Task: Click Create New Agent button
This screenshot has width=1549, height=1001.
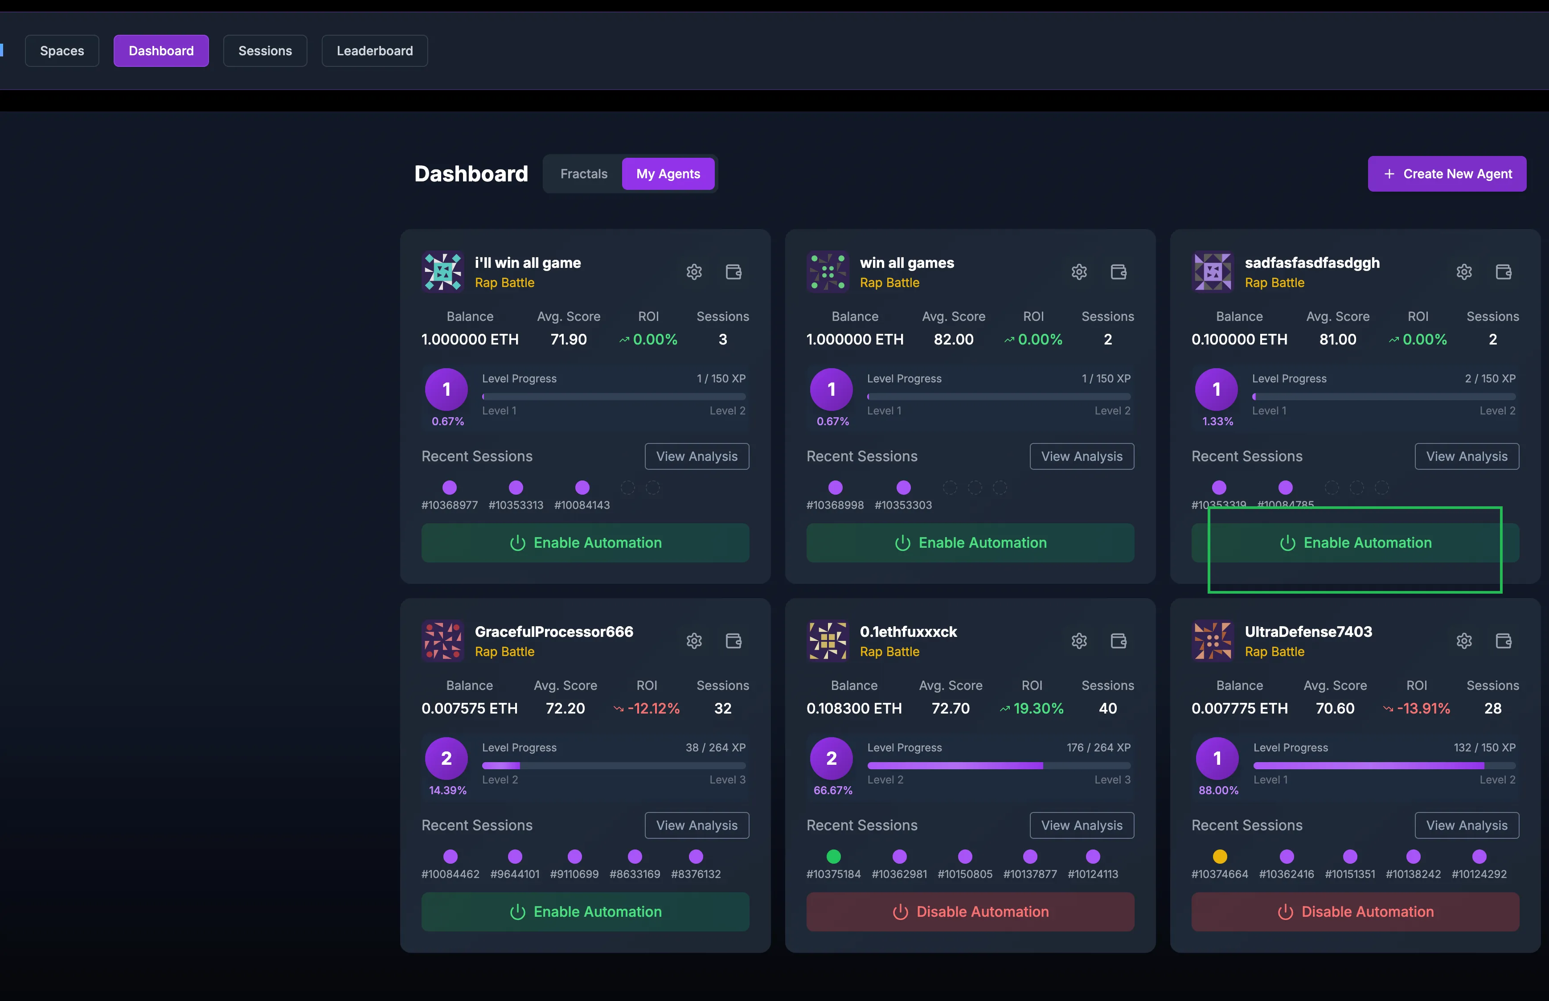Action: [x=1447, y=174]
